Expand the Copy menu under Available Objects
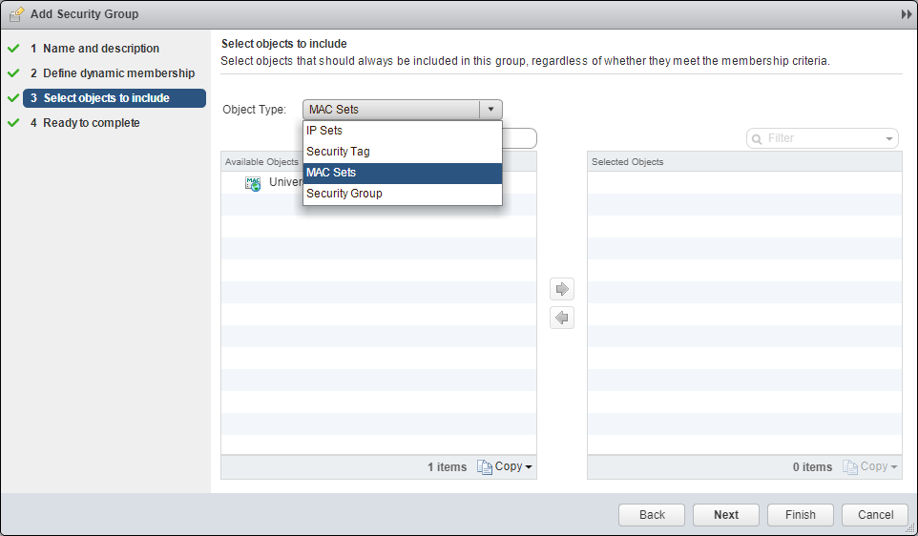 (528, 466)
